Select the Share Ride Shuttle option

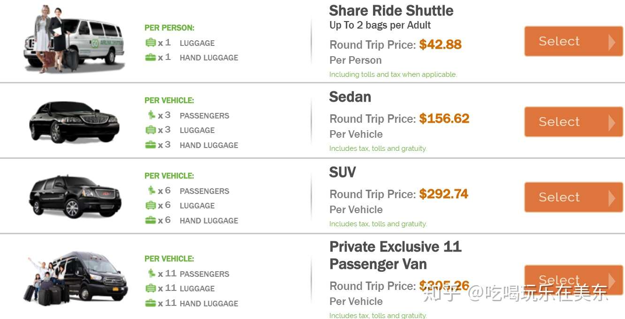coord(573,41)
